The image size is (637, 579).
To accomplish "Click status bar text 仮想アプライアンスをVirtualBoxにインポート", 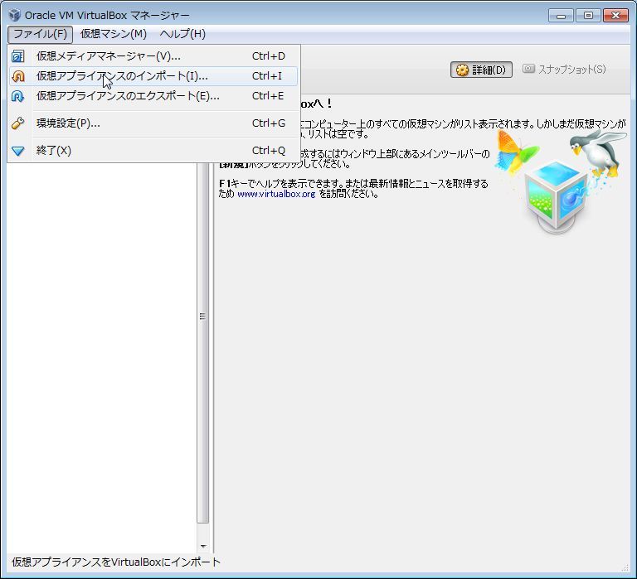I will 116,562.
